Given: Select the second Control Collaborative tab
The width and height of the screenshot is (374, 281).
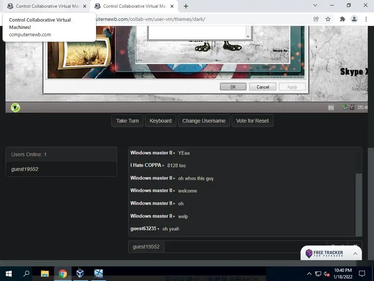Looking at the screenshot, I should (x=134, y=6).
